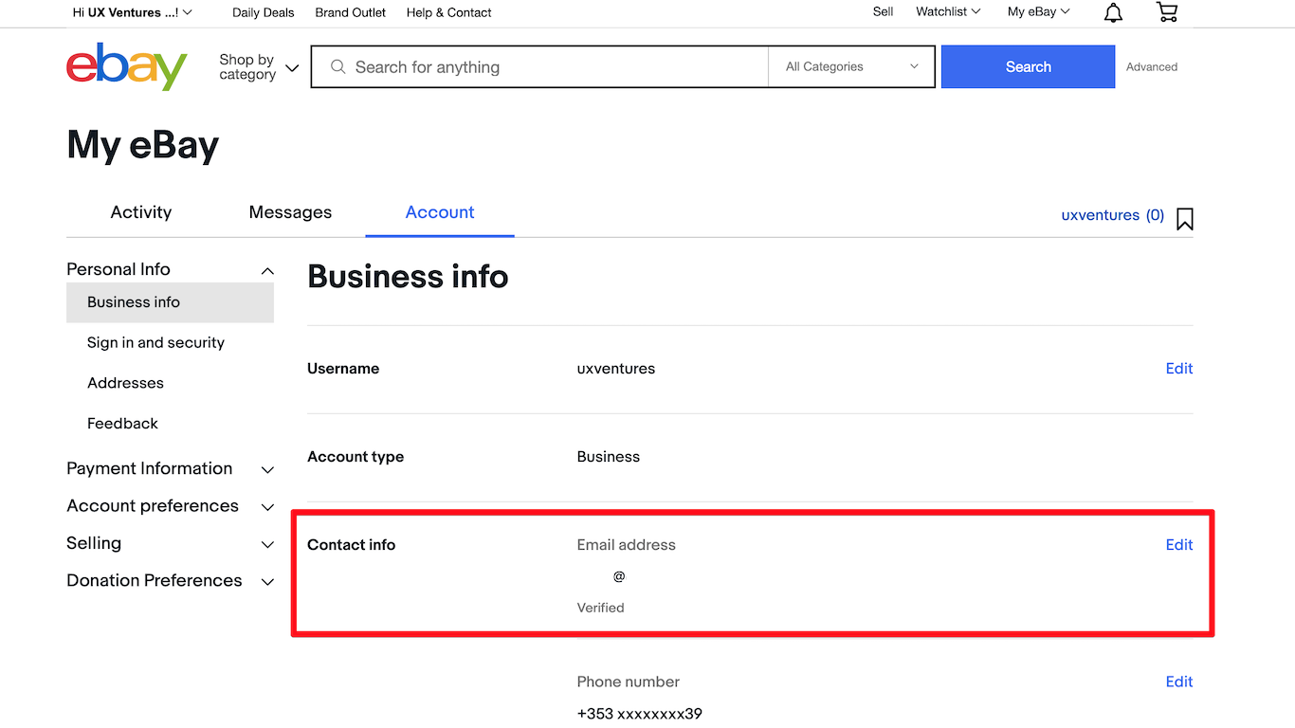
Task: Open the uxventures (0) profile link
Action: (1113, 215)
